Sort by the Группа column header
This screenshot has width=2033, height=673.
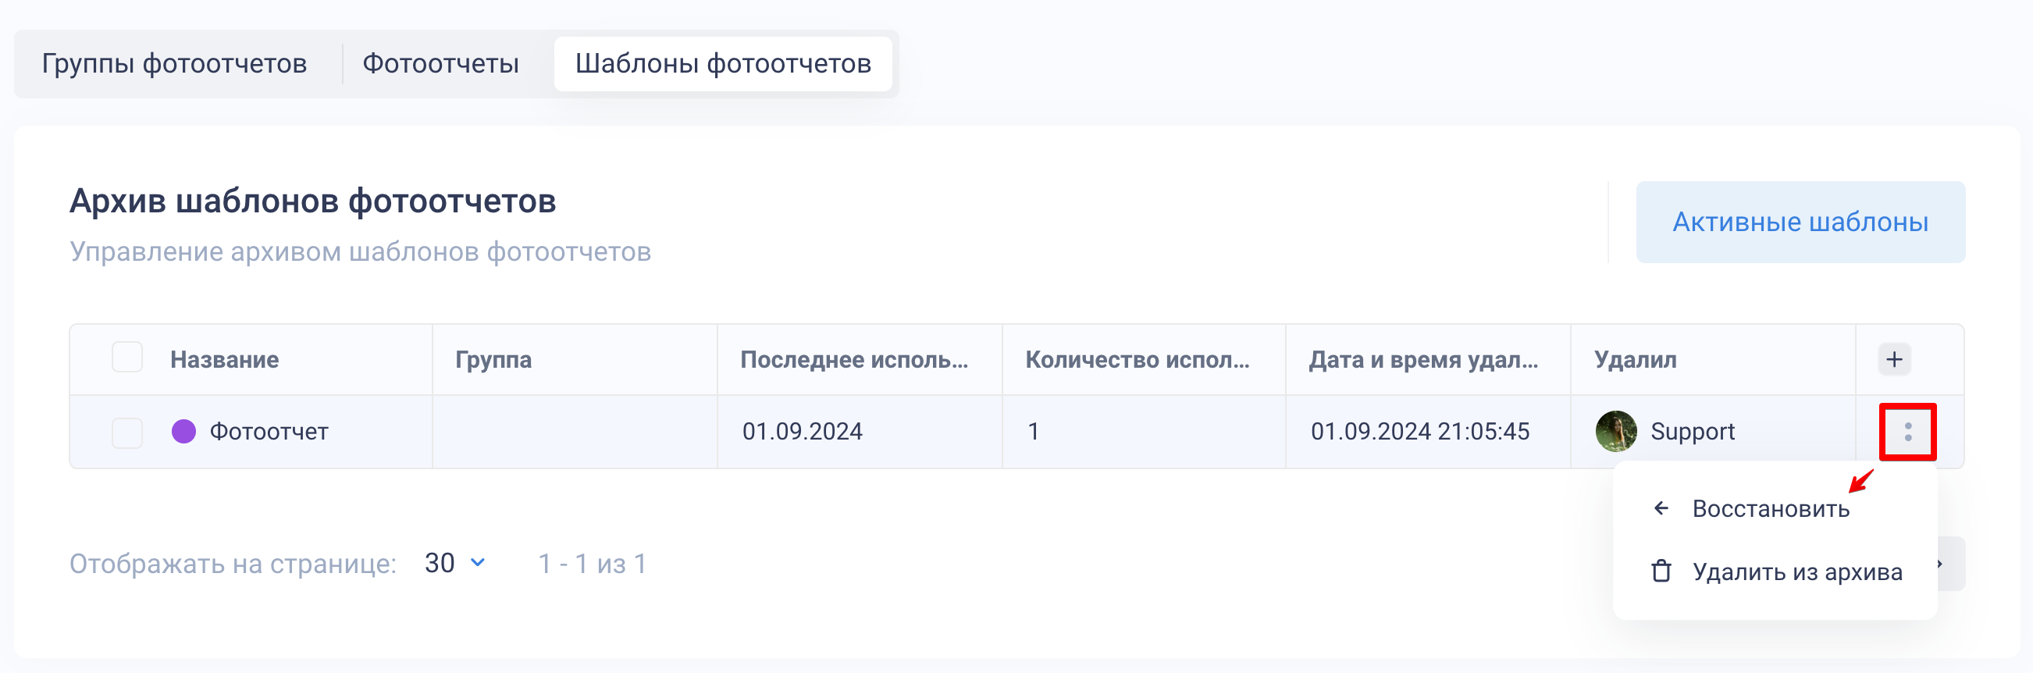tap(493, 360)
